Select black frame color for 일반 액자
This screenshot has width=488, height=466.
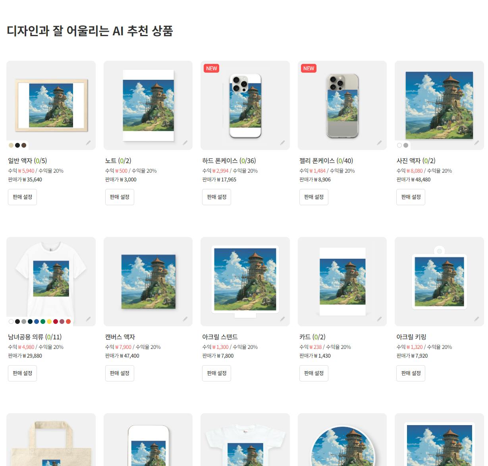tap(17, 145)
